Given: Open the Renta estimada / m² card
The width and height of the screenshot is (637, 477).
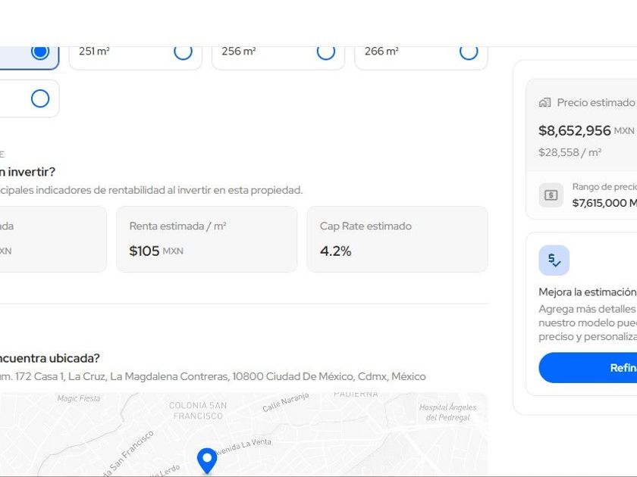Looking at the screenshot, I should pos(206,239).
